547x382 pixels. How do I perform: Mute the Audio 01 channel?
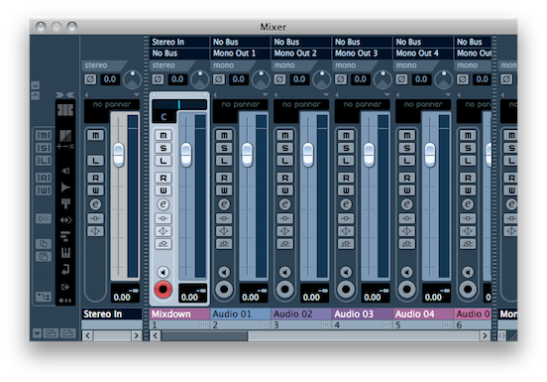(x=224, y=135)
